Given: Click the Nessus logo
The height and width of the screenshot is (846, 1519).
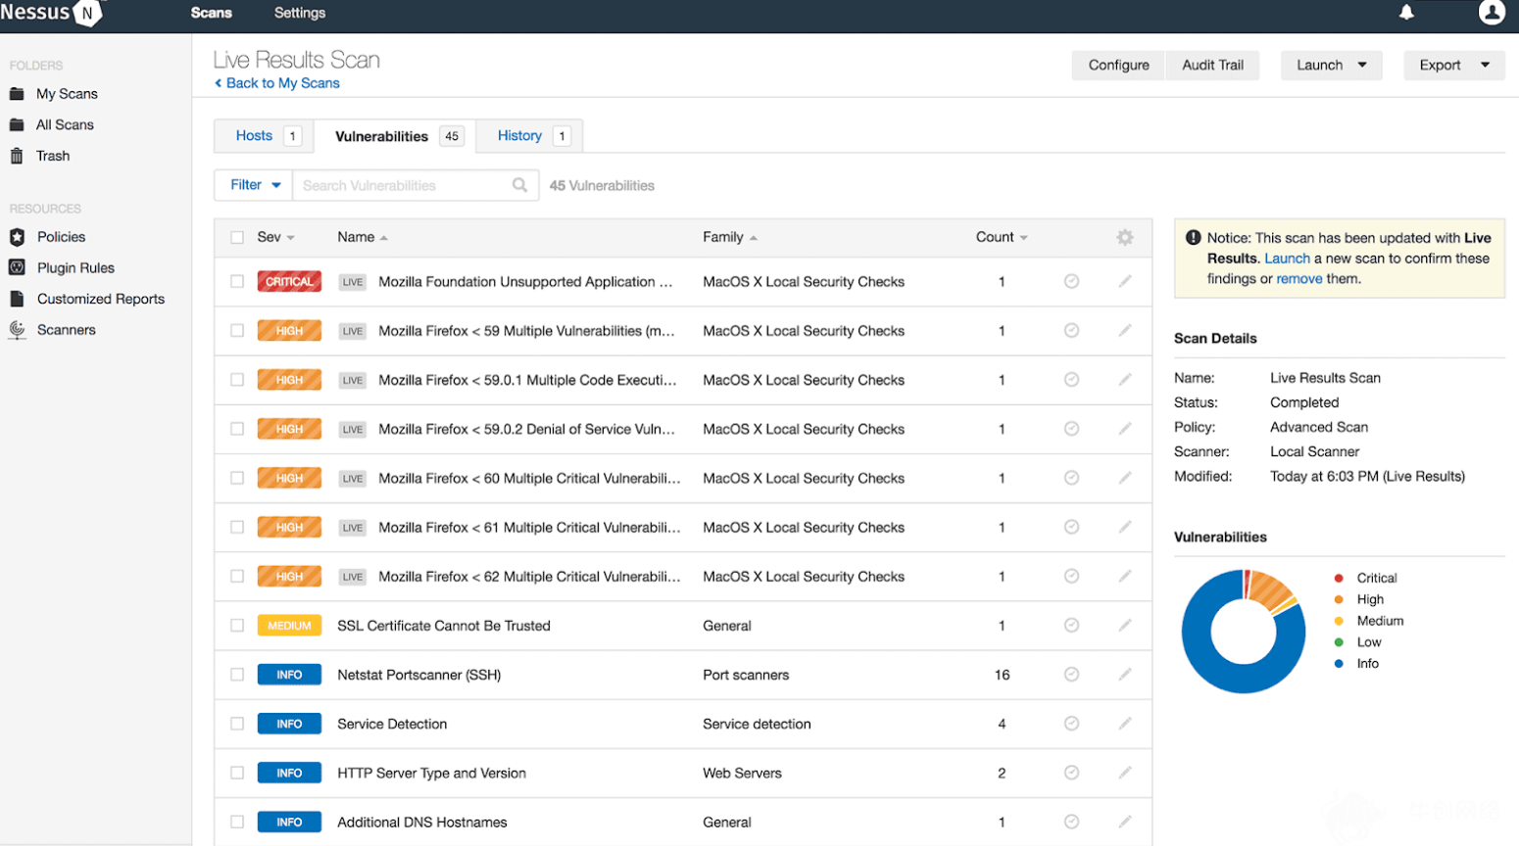Looking at the screenshot, I should (51, 13).
